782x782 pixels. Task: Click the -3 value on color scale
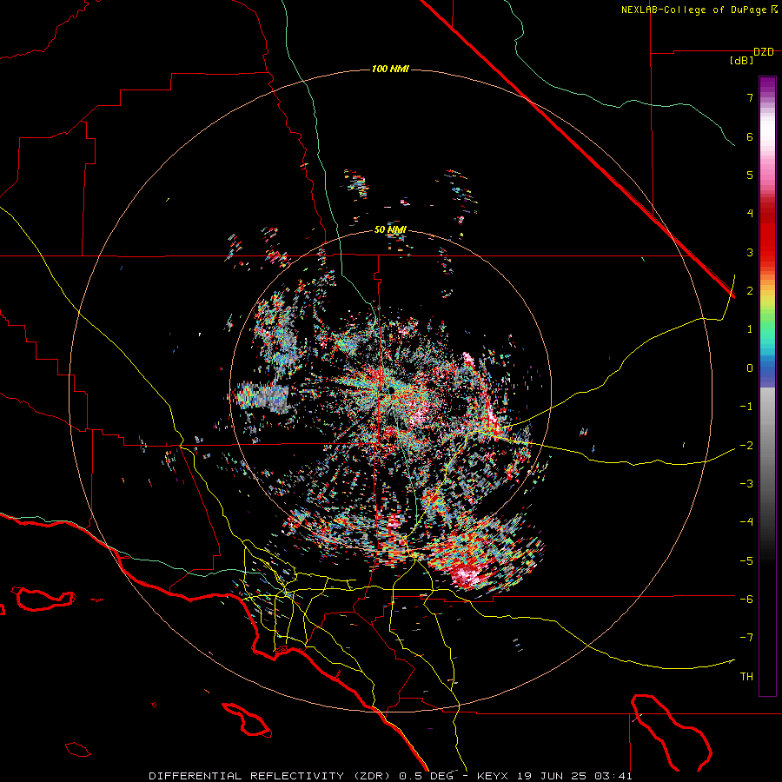click(x=746, y=484)
